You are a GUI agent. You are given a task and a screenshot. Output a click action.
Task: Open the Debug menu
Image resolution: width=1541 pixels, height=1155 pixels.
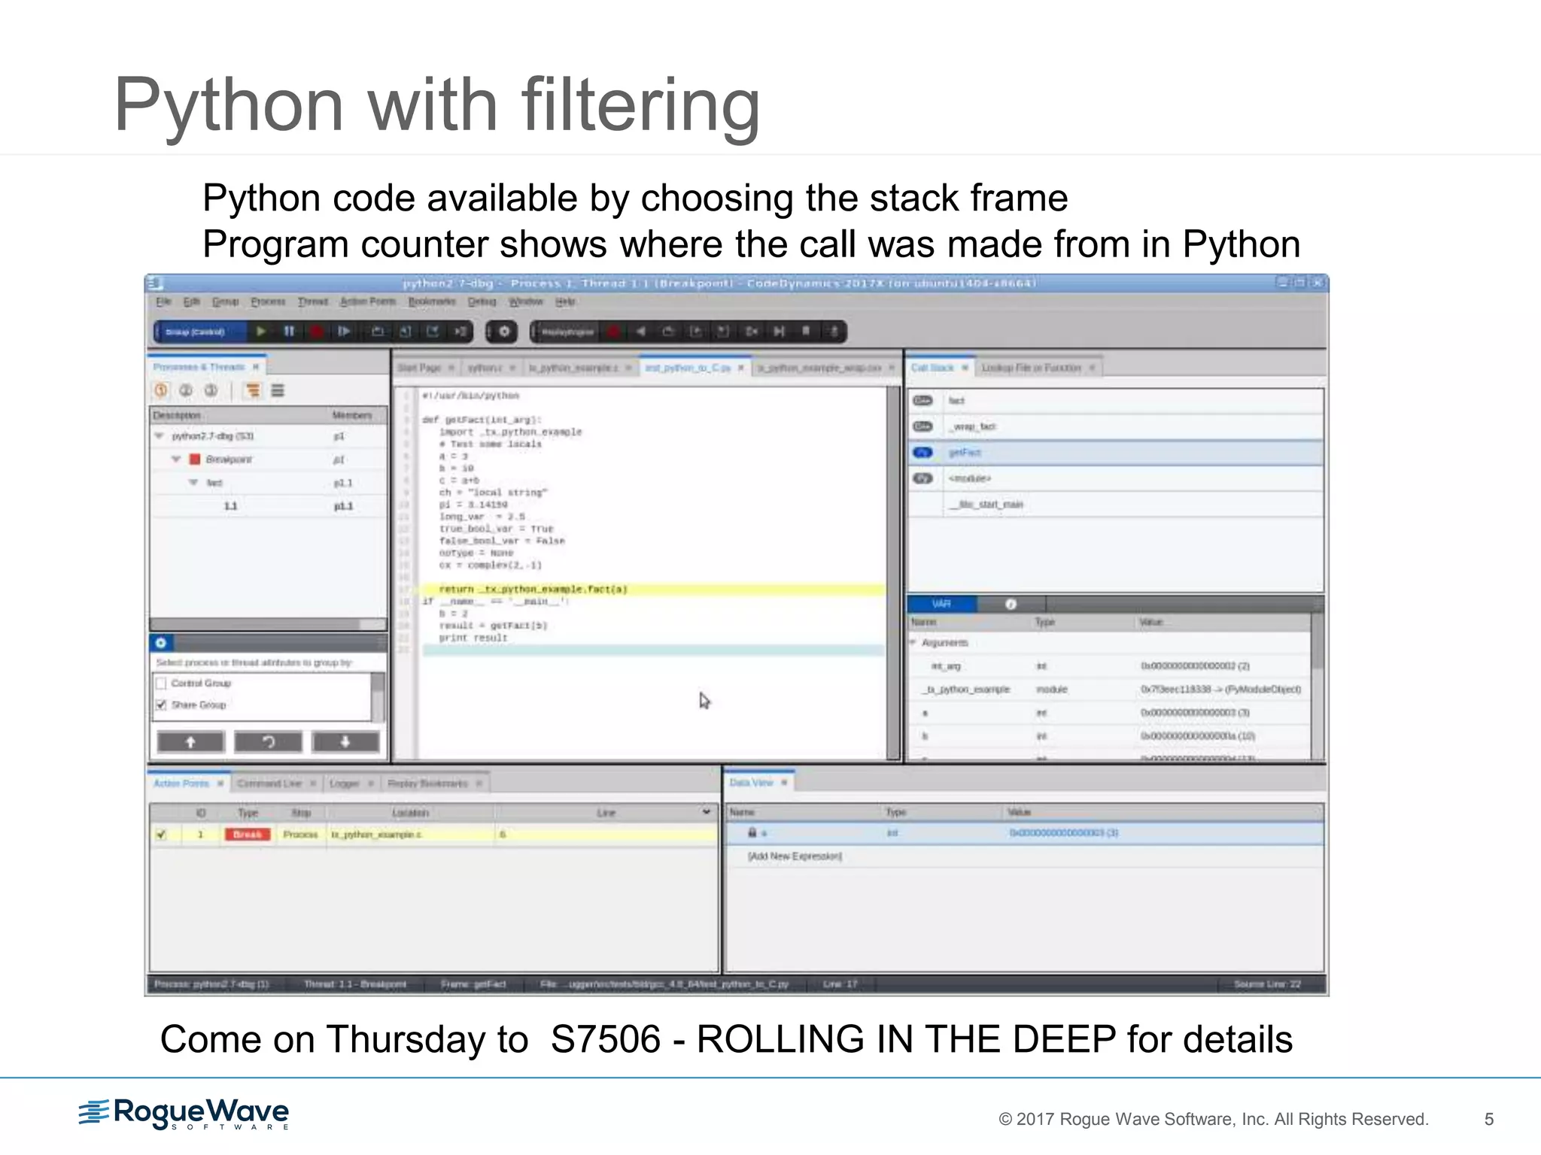[482, 302]
